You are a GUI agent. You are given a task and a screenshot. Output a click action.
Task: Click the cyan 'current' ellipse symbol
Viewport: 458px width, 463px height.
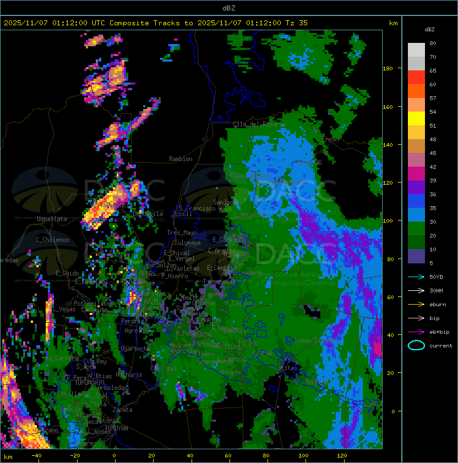click(x=416, y=345)
